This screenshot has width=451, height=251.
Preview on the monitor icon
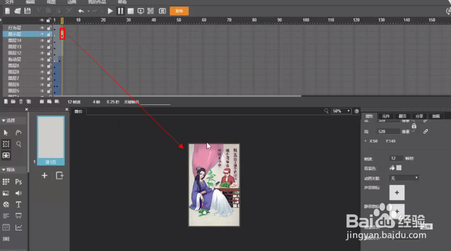tap(141, 11)
